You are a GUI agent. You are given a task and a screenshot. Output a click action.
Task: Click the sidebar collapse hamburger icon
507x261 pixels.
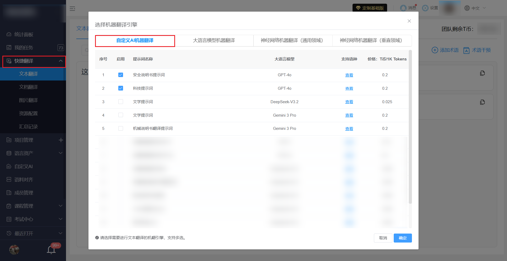[72, 9]
